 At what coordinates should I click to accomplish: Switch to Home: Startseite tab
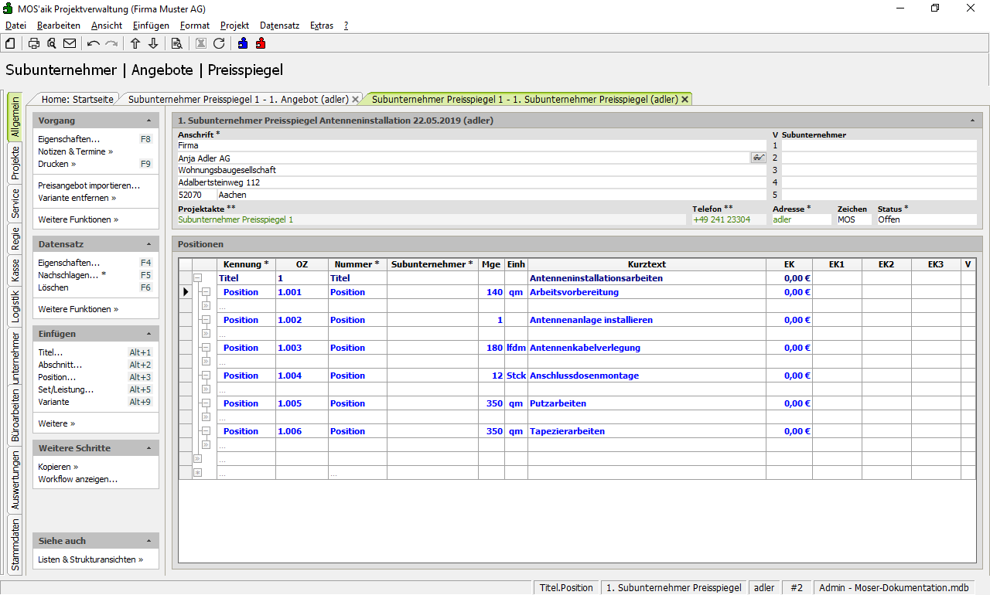coord(77,99)
